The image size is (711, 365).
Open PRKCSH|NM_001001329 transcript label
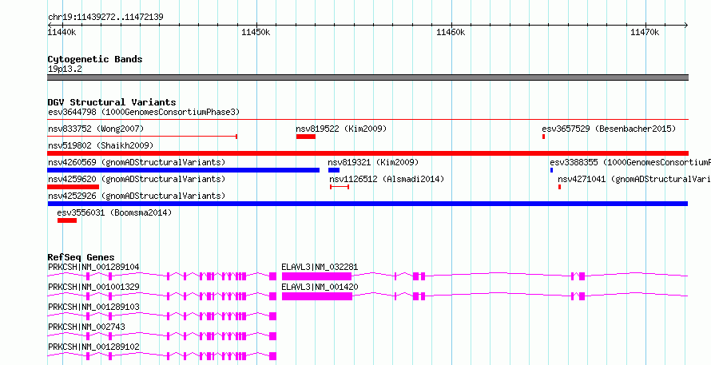click(x=93, y=287)
